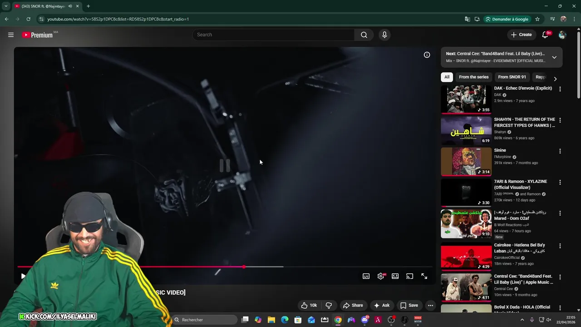Go to YouTube Premium home logo

click(37, 35)
